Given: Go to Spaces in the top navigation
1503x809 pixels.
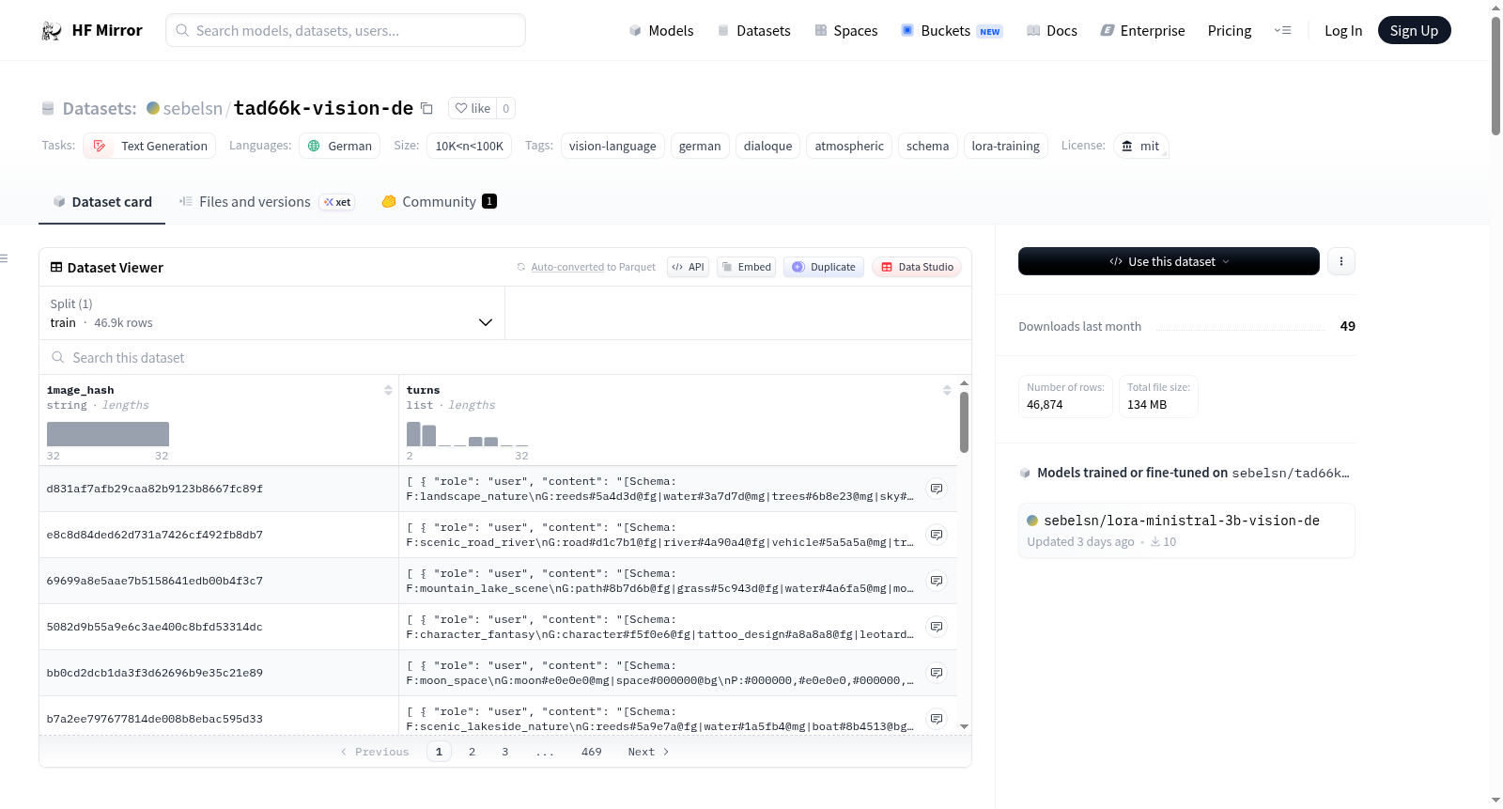Looking at the screenshot, I should point(845,30).
